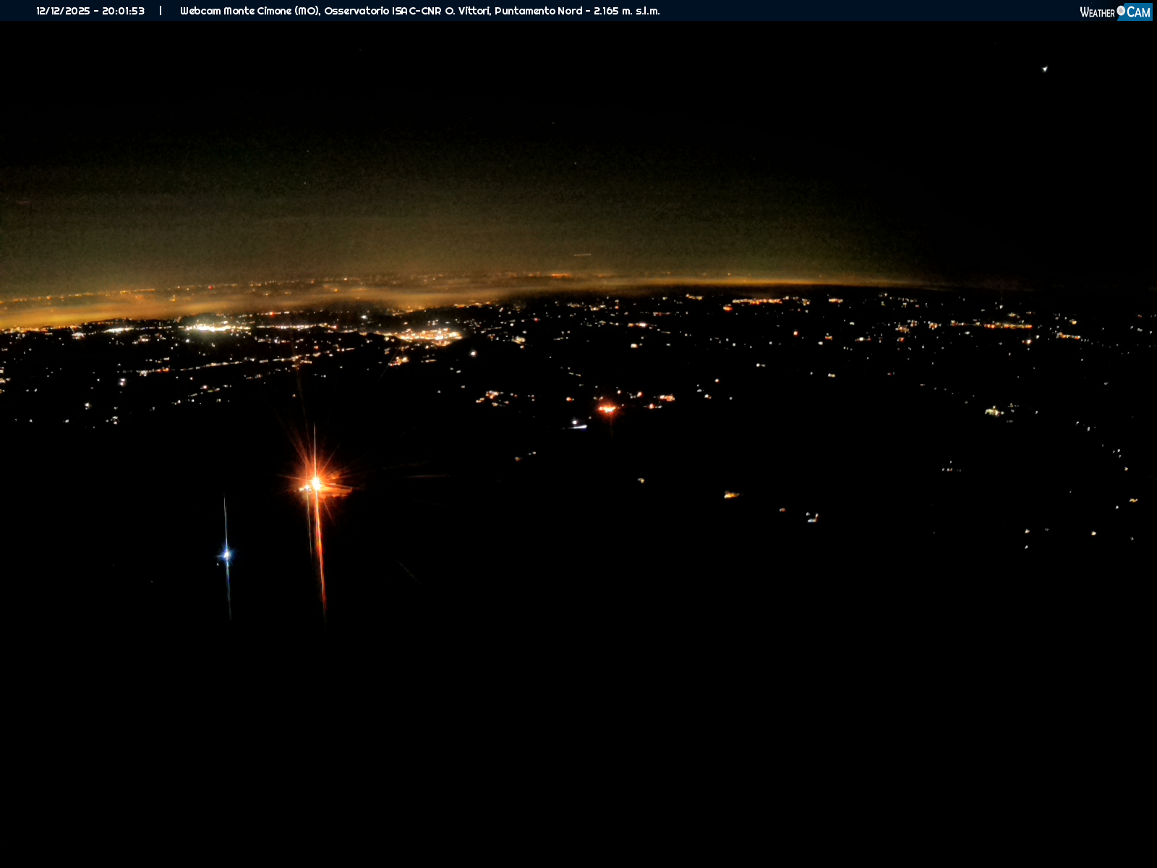This screenshot has width=1157, height=868.
Task: Click the yellowish light cluster at far right
Action: pyautogui.click(x=994, y=412)
